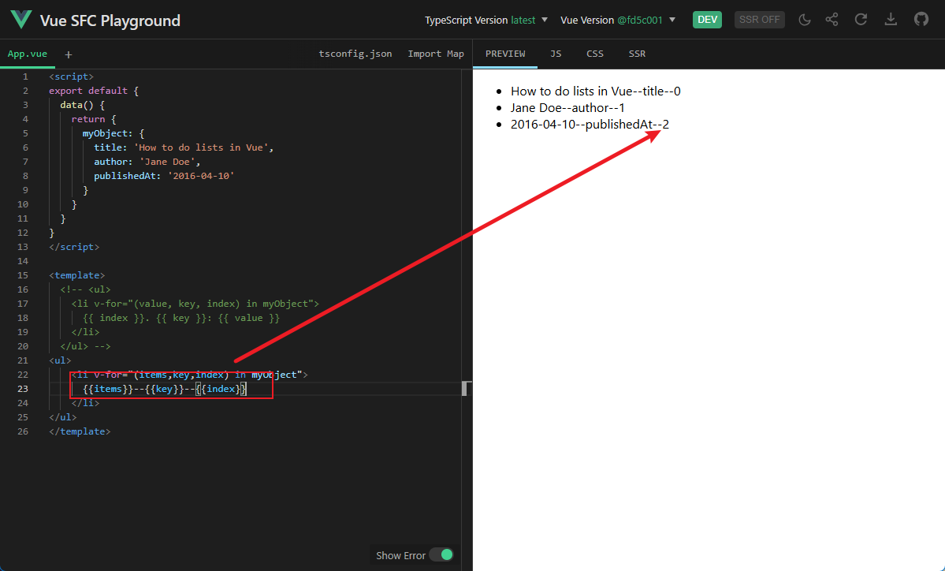
Task: Click the Vue SFC Playground title
Action: point(110,21)
